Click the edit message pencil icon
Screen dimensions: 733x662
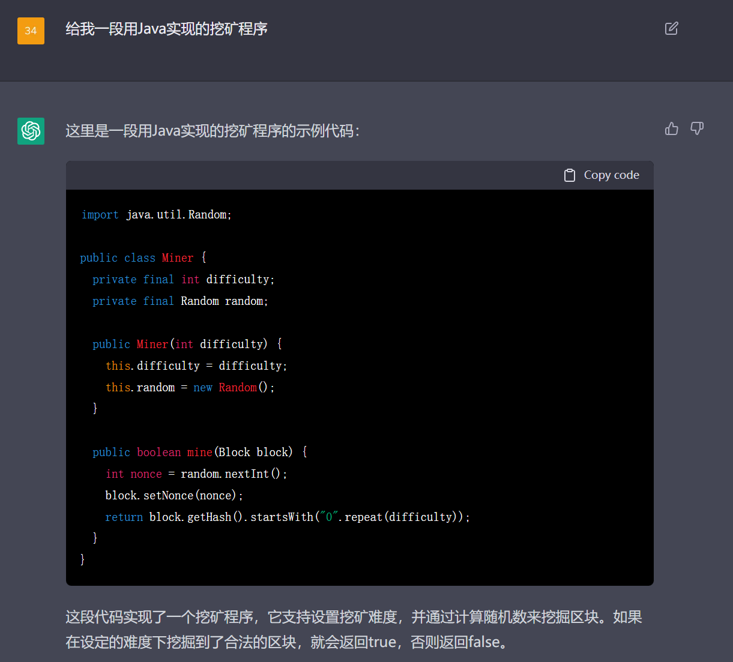click(x=671, y=28)
